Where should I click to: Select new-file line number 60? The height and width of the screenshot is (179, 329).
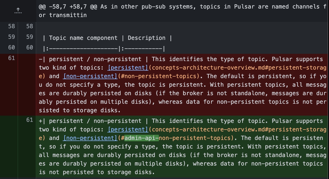[x=30, y=48]
